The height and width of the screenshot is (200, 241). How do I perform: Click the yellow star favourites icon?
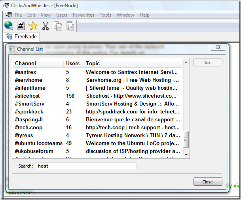[x=33, y=25]
